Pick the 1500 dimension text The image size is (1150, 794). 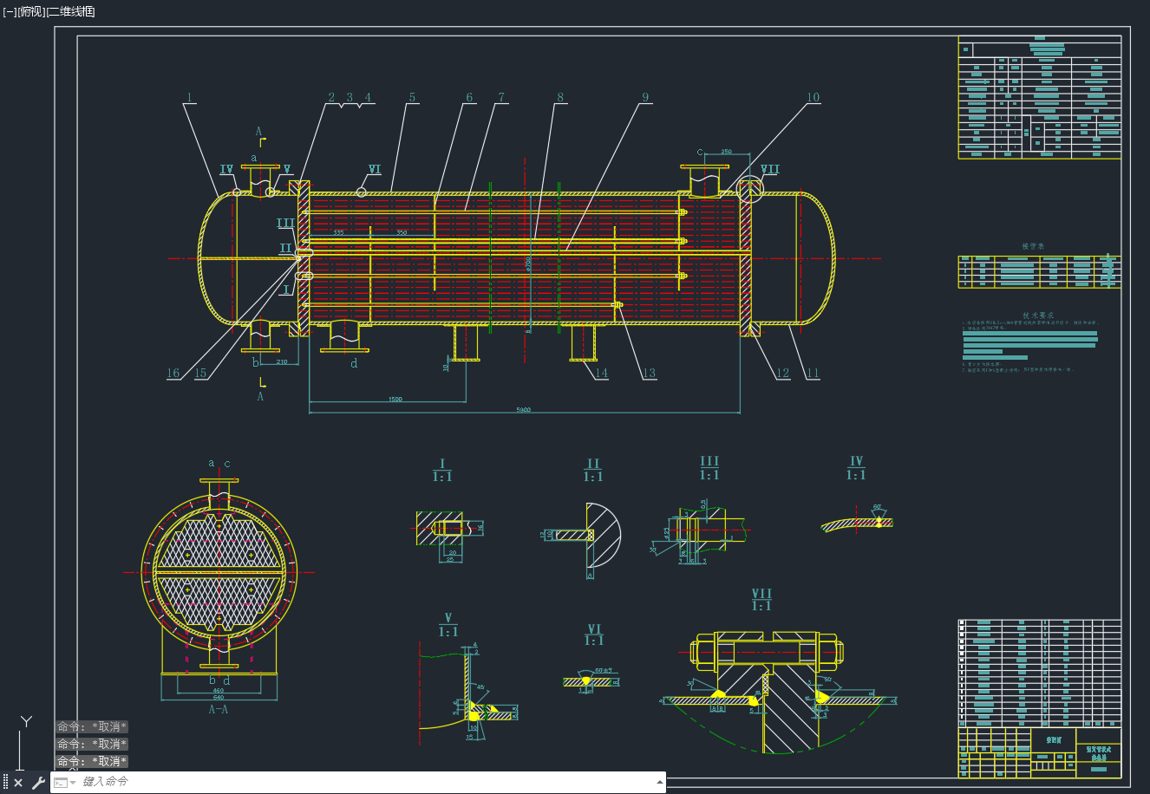tap(395, 399)
